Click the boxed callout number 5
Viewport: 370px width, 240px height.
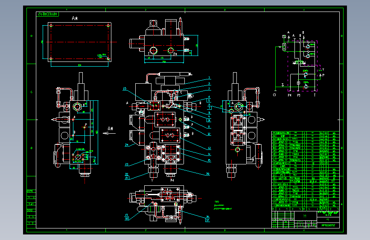(209, 100)
